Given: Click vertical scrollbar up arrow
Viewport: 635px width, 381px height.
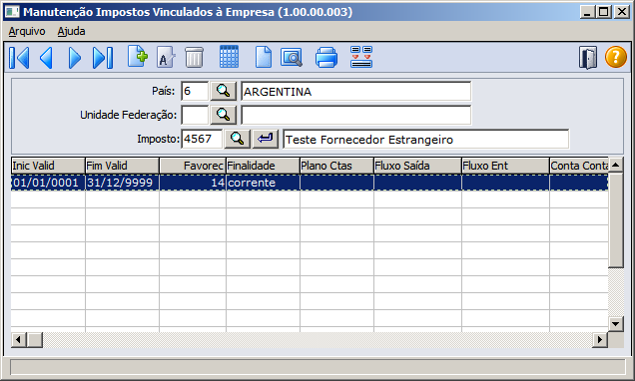Looking at the screenshot, I should point(616,165).
